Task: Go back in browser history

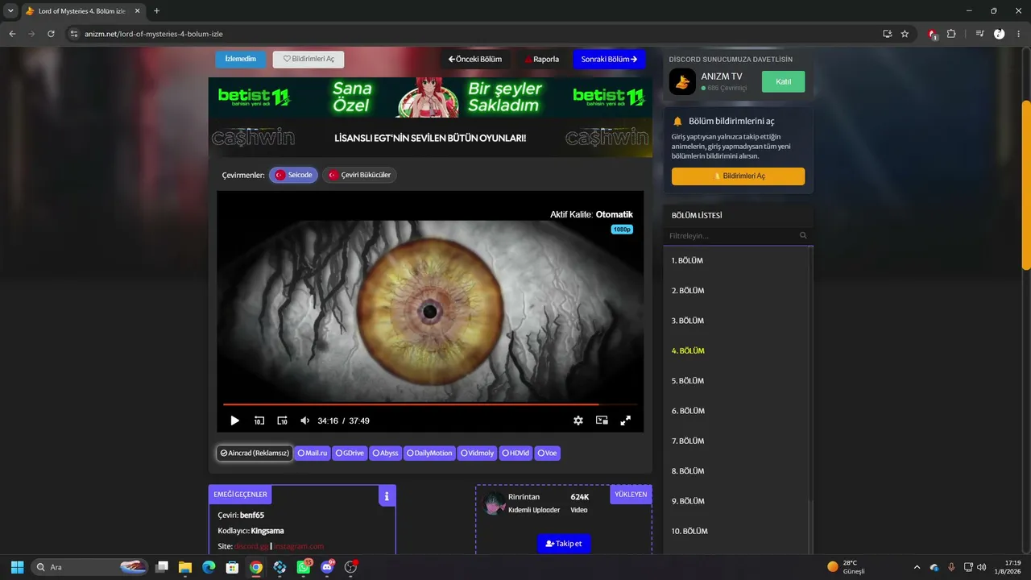Action: tap(12, 34)
